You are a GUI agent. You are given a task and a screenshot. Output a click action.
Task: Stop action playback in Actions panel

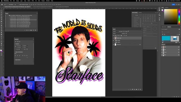[x=25, y=30]
